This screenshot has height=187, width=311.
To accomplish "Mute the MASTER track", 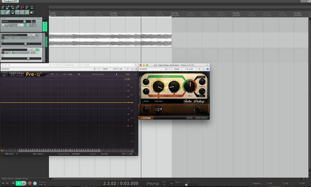I will (19, 25).
